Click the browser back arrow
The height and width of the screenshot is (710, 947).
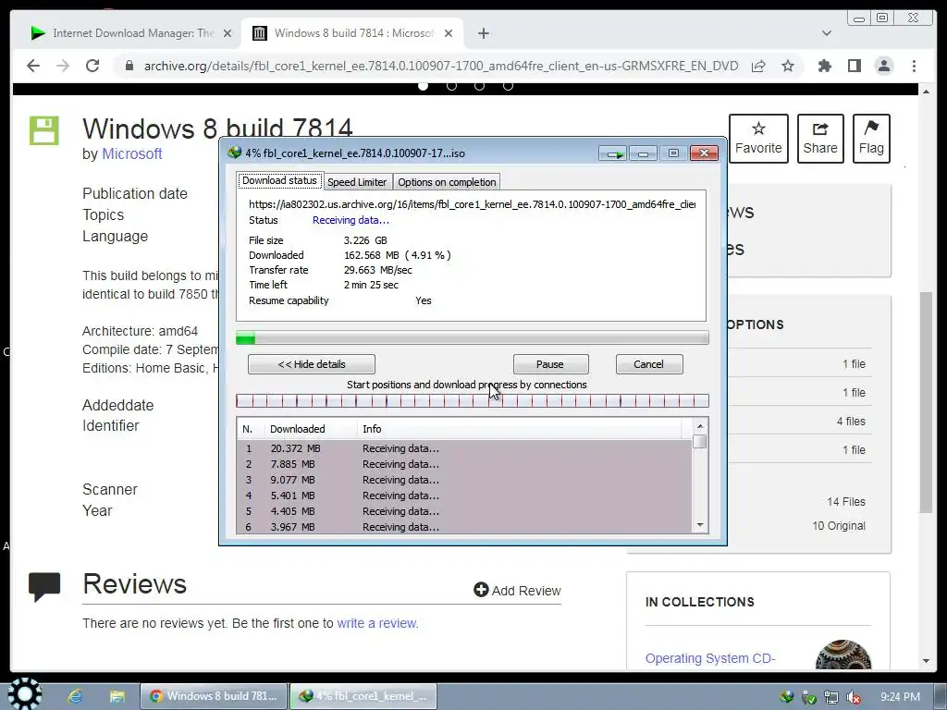[33, 66]
